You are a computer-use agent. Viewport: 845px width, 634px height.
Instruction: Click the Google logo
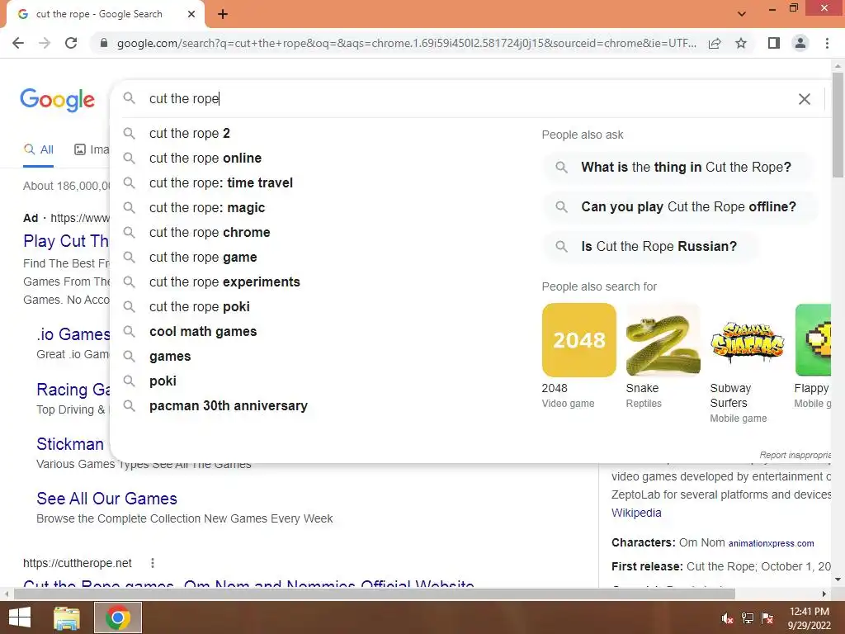[x=58, y=100]
